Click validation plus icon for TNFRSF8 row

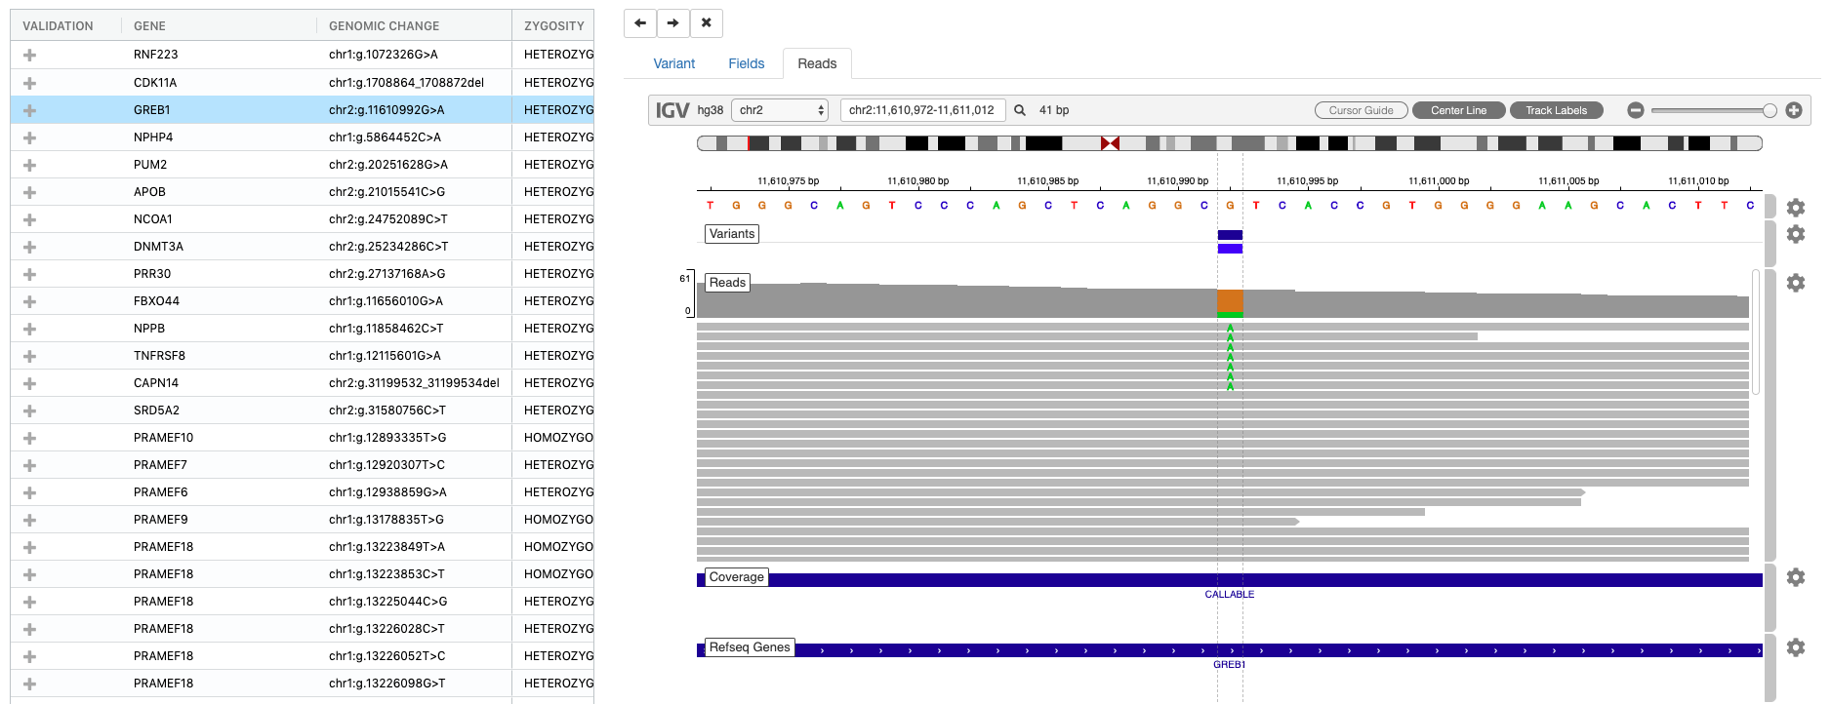tap(29, 356)
